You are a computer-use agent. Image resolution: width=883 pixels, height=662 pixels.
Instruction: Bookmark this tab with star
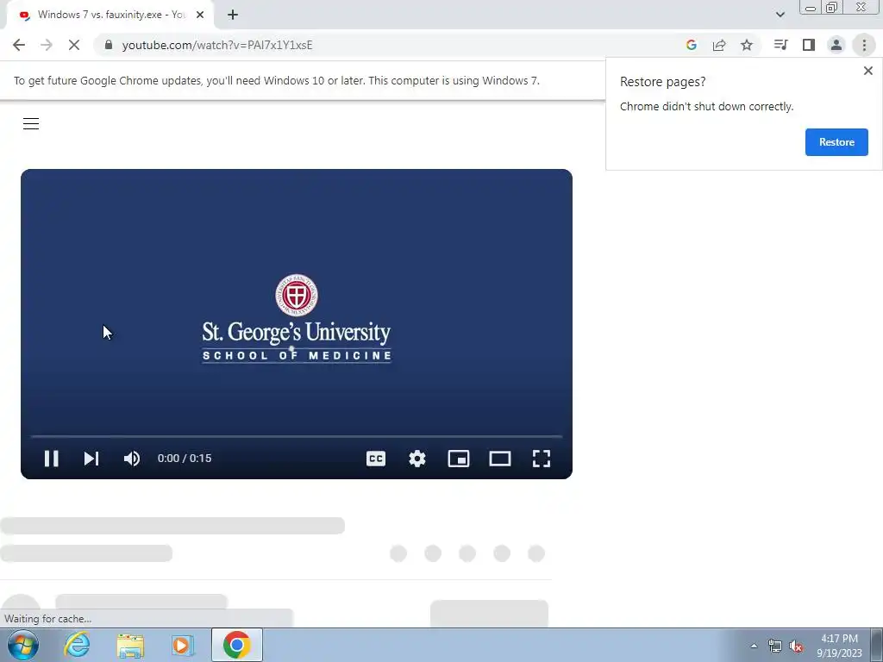coord(747,45)
